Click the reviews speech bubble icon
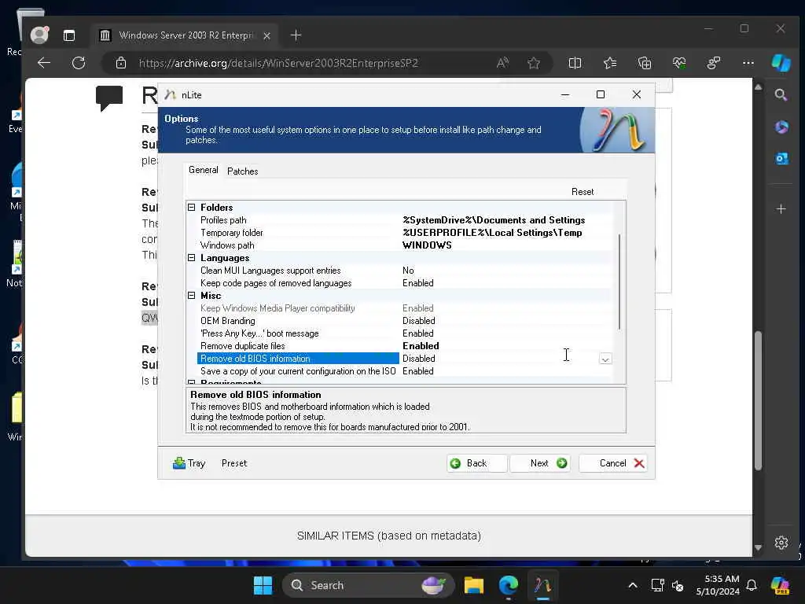This screenshot has width=805, height=604. point(108,98)
